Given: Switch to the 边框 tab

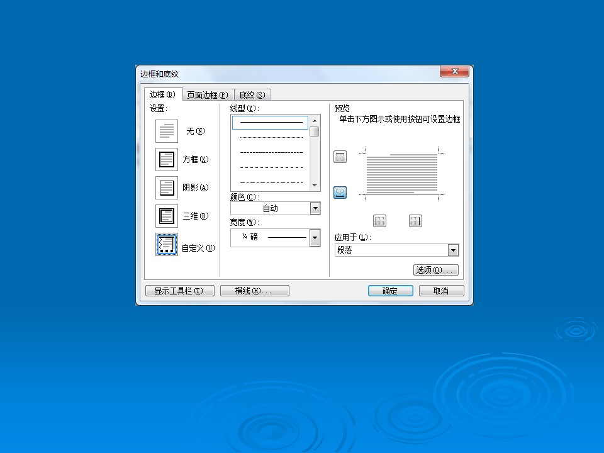Looking at the screenshot, I should (x=162, y=94).
